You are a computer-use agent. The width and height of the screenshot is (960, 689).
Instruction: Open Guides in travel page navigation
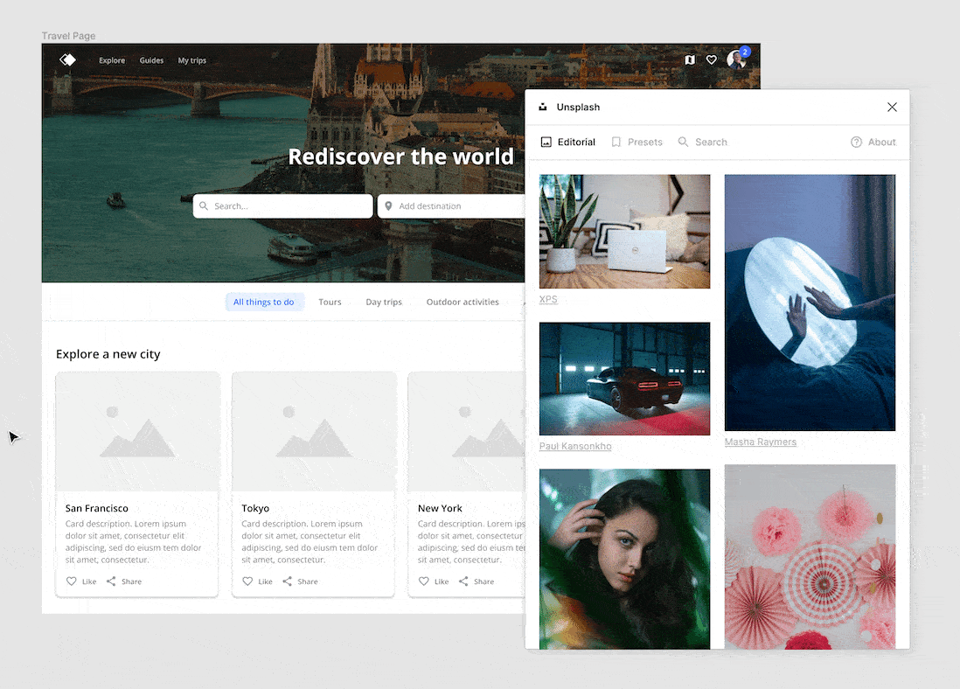(151, 60)
